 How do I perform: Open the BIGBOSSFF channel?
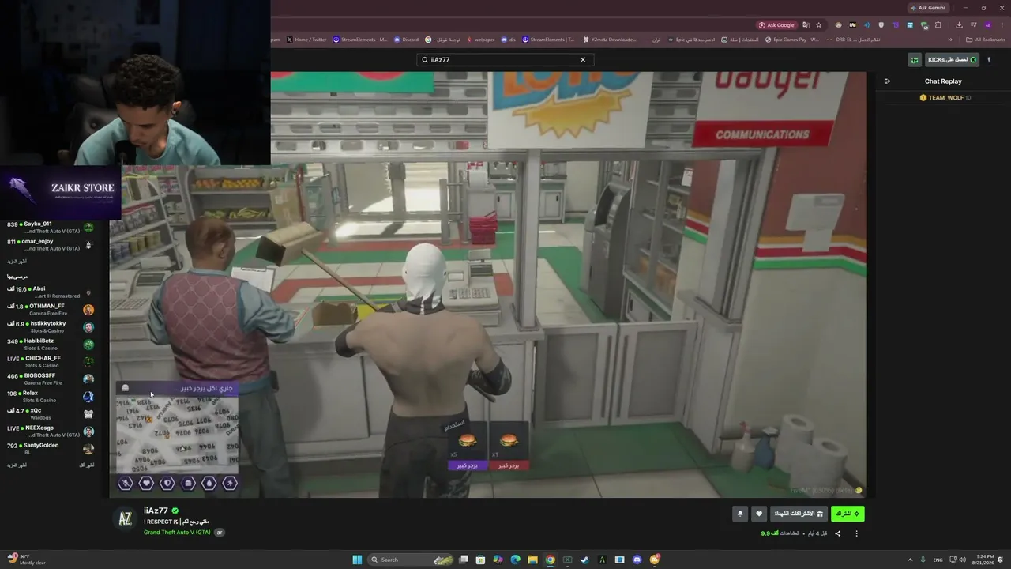[51, 379]
